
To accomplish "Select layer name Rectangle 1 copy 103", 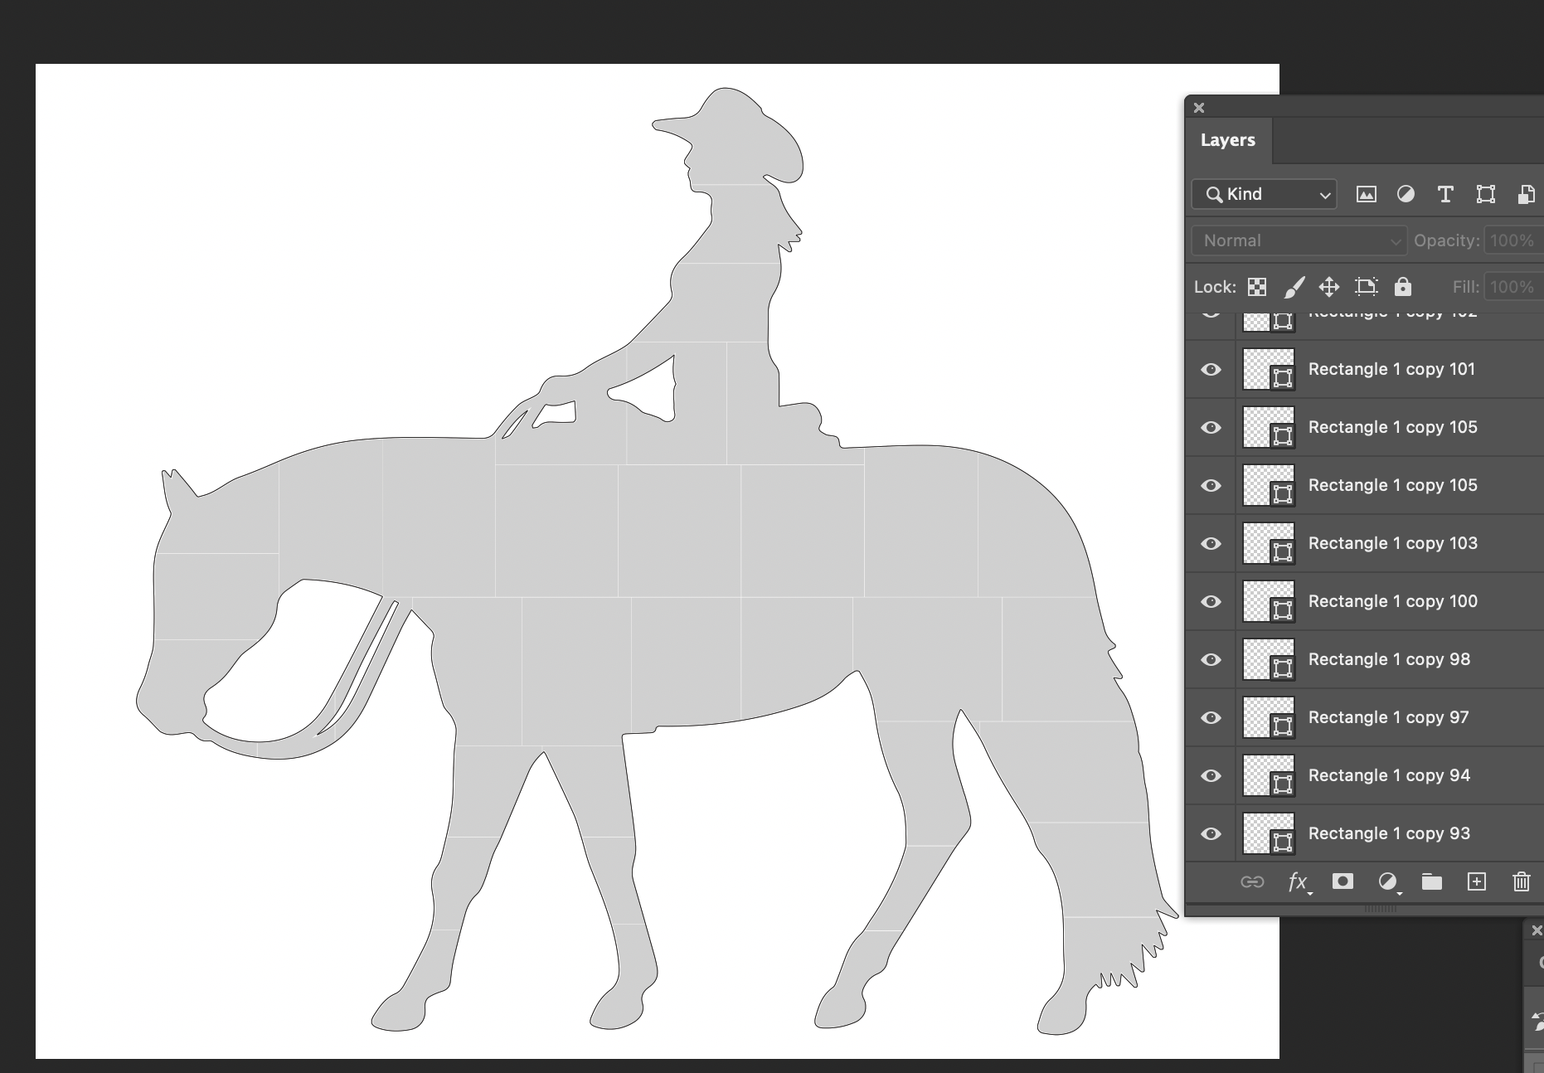I will [1393, 543].
